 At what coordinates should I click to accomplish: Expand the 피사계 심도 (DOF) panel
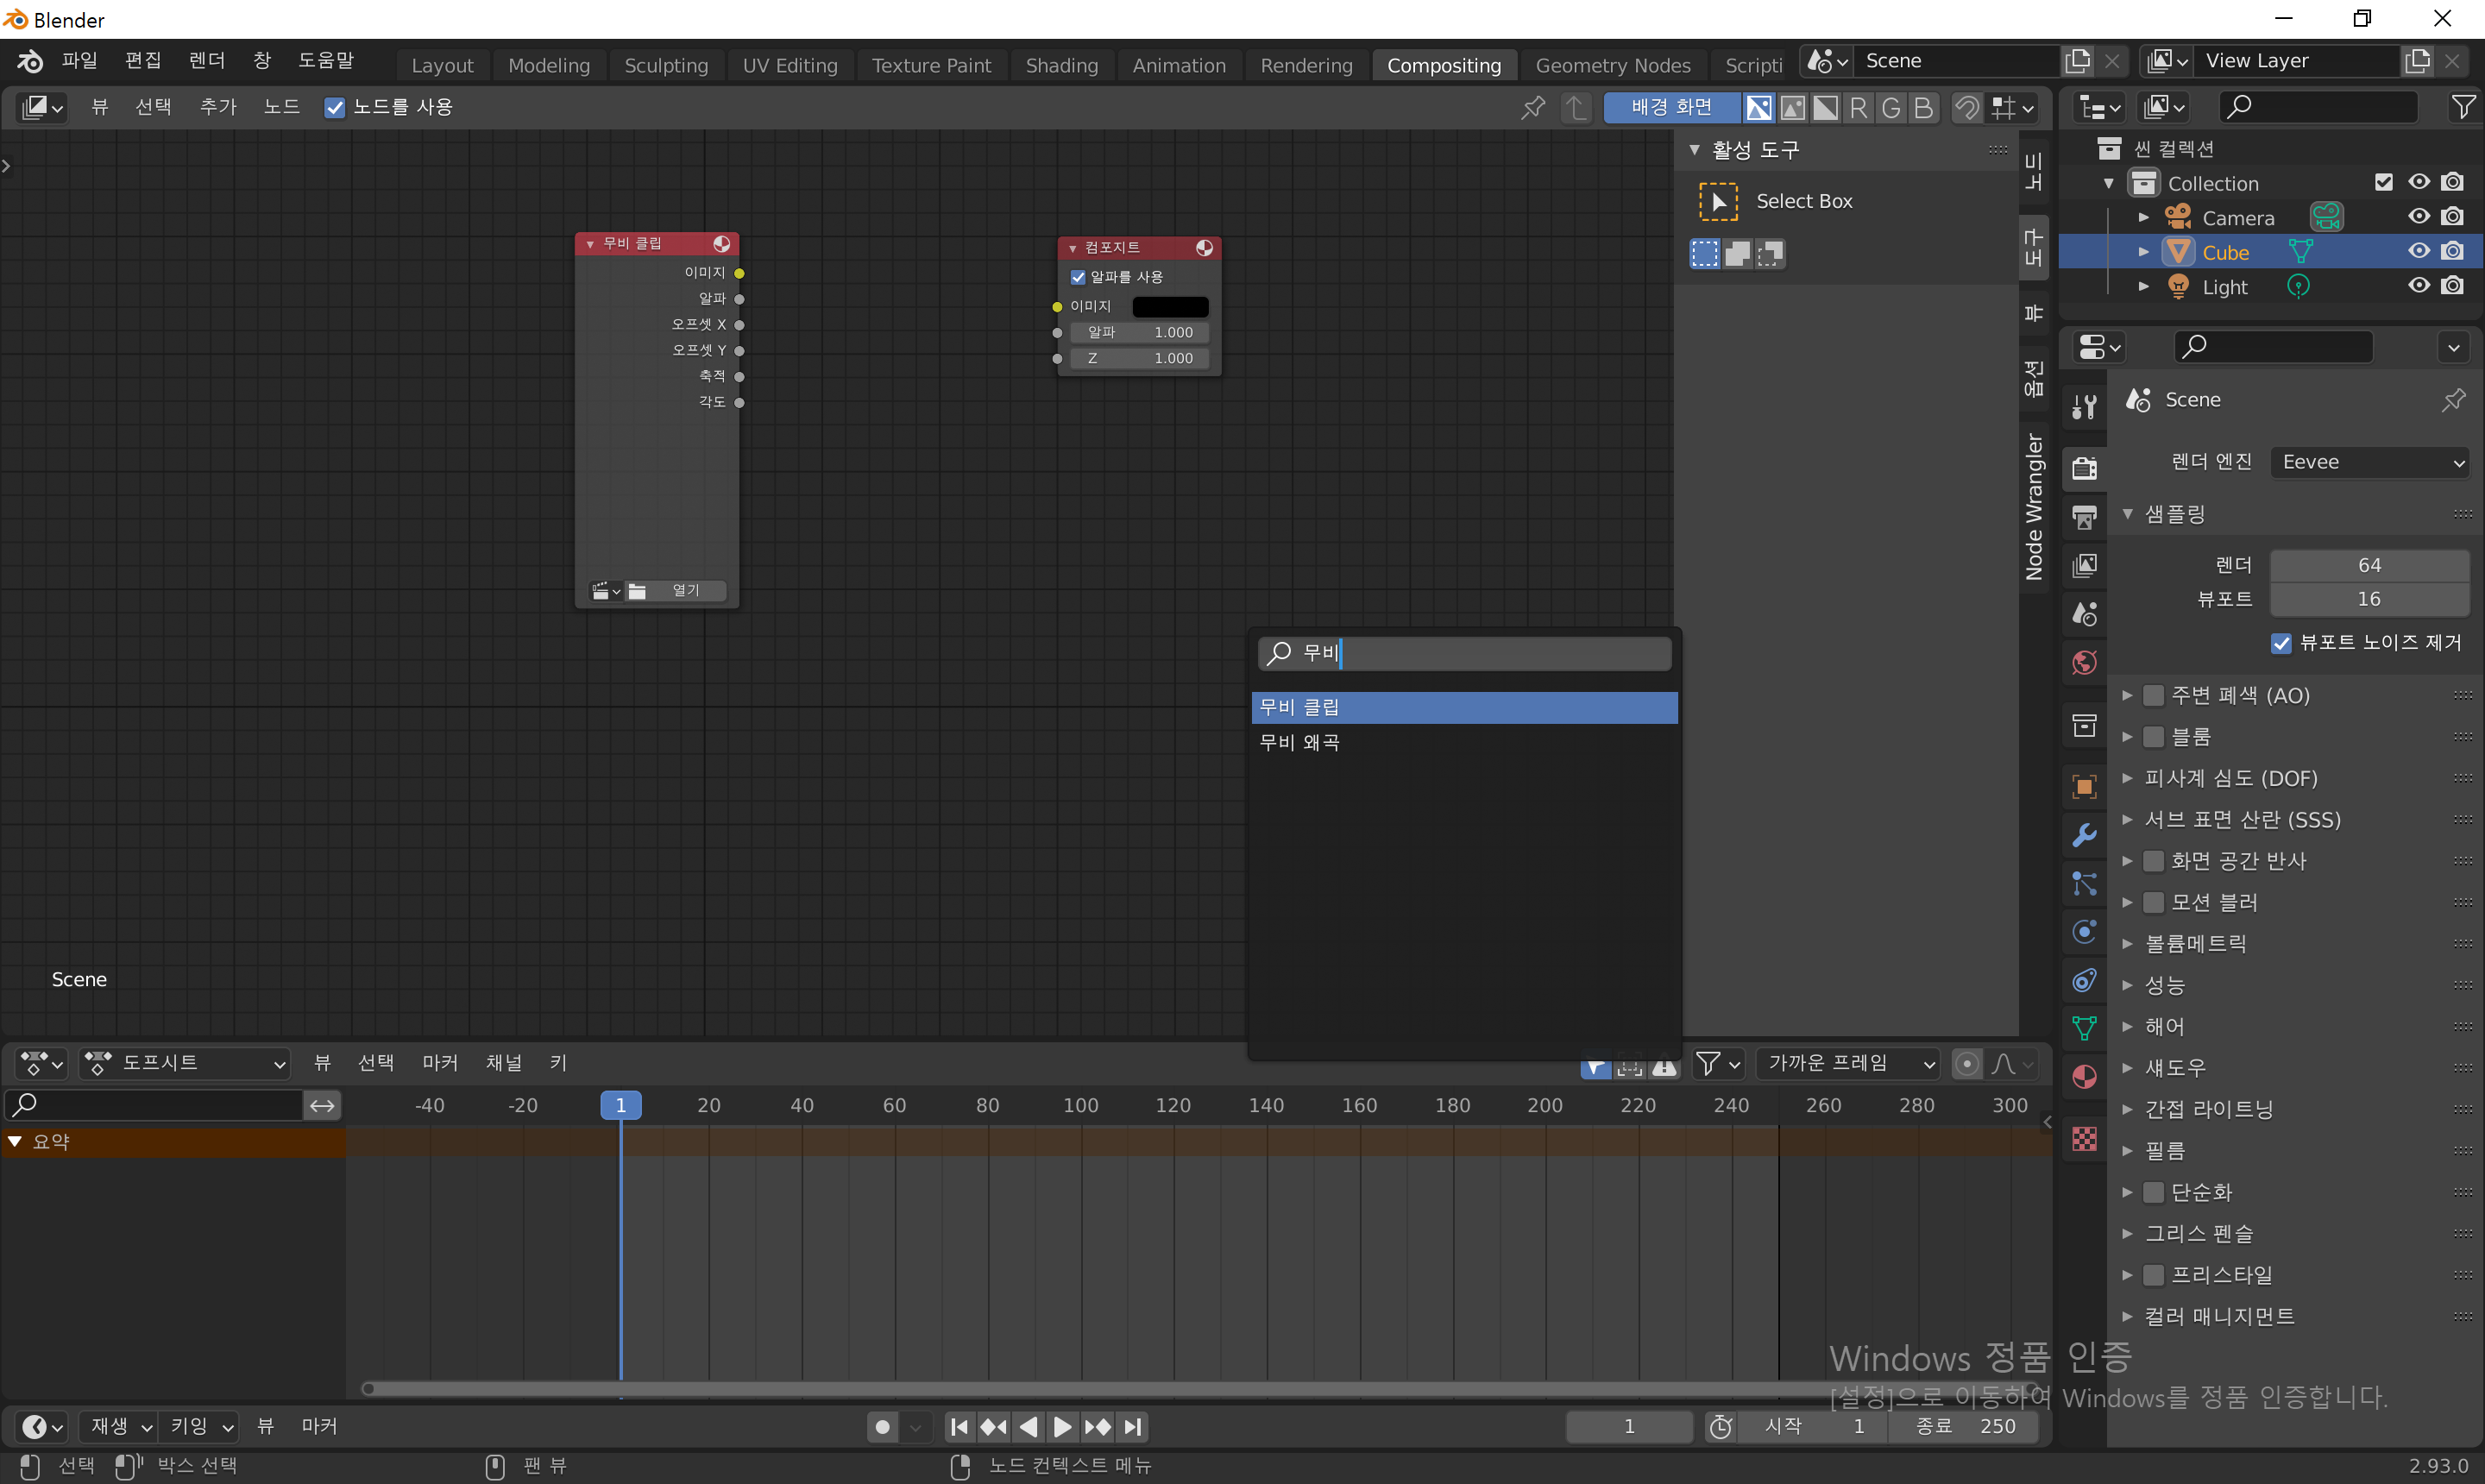pyautogui.click(x=2230, y=778)
